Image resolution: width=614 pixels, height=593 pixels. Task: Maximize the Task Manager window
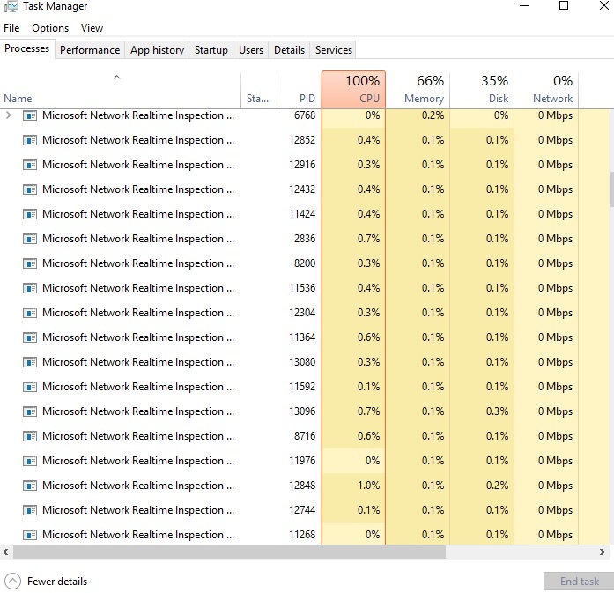(564, 5)
